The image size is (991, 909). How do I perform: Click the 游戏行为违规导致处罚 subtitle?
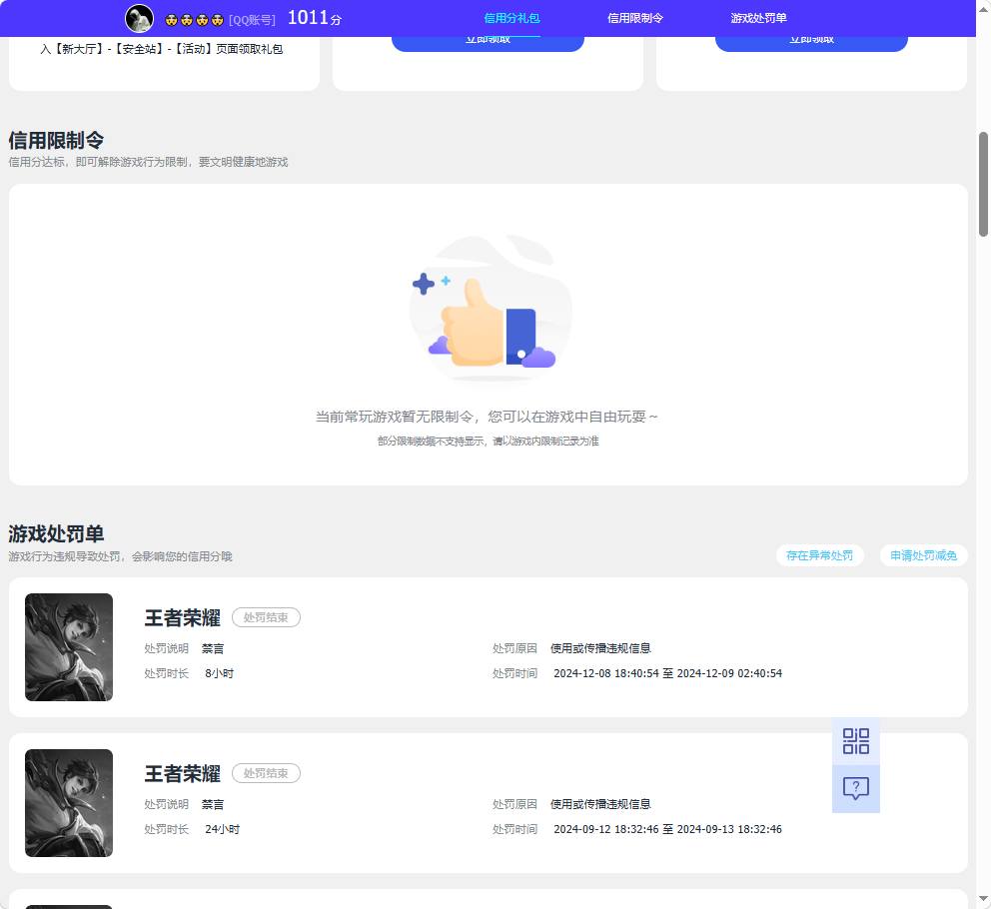pyautogui.click(x=120, y=556)
